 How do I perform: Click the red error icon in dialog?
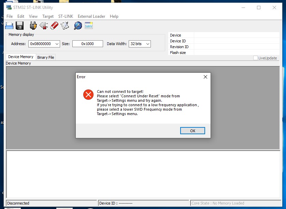point(88,95)
